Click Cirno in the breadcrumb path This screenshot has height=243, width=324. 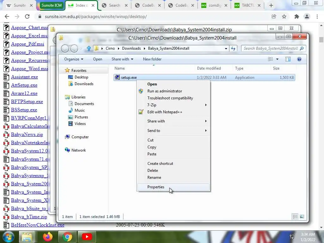pyautogui.click(x=110, y=48)
